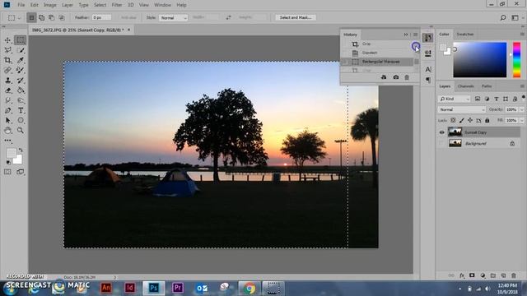The image size is (527, 296).
Task: Open the layer blend mode Normal dropdown
Action: point(461,109)
